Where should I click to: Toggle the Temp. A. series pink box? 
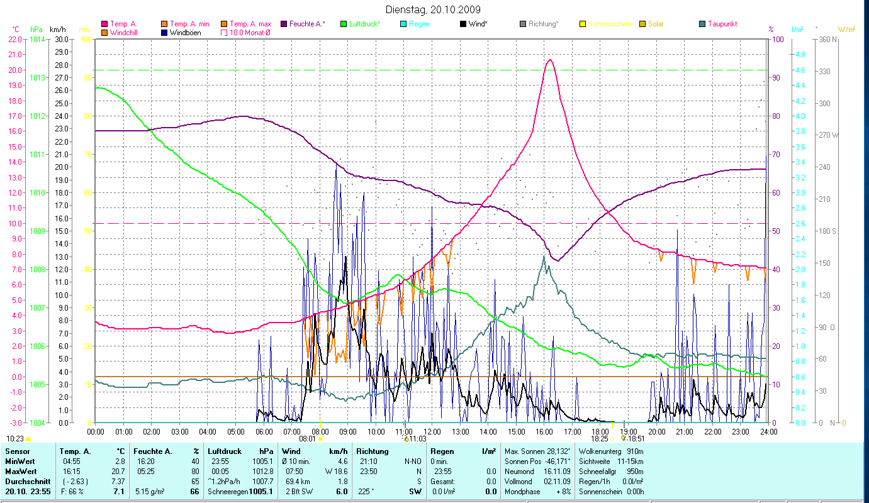(x=104, y=24)
